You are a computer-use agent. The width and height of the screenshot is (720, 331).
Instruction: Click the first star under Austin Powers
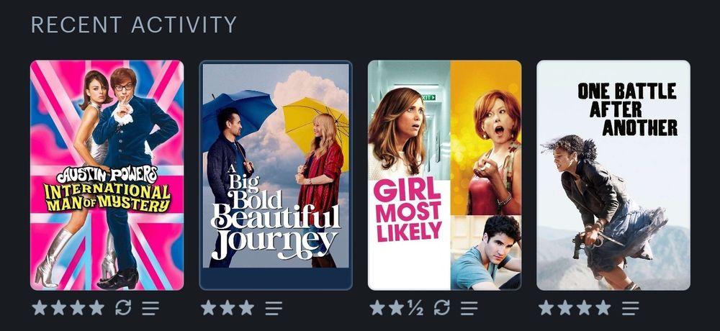pos(40,307)
